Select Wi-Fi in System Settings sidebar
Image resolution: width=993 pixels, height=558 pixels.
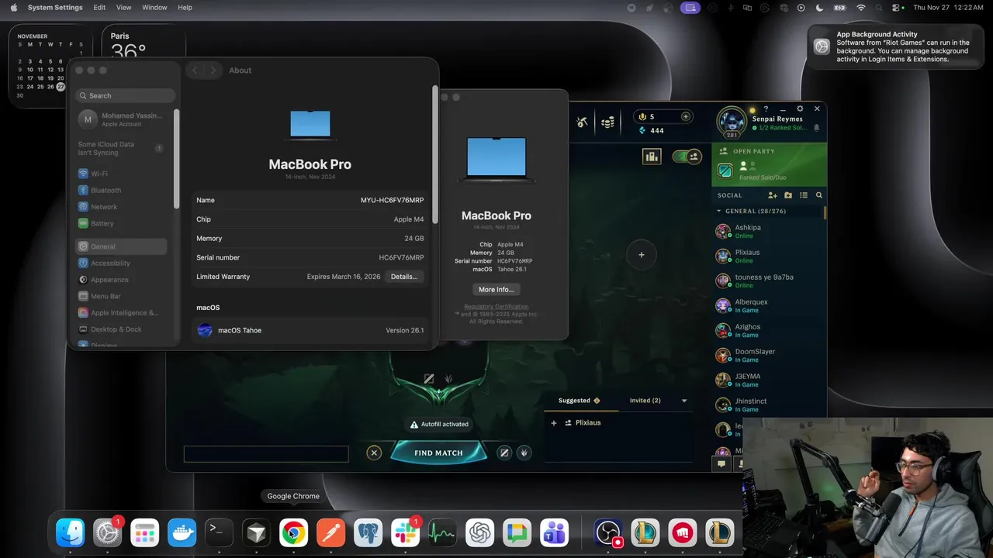click(x=122, y=174)
